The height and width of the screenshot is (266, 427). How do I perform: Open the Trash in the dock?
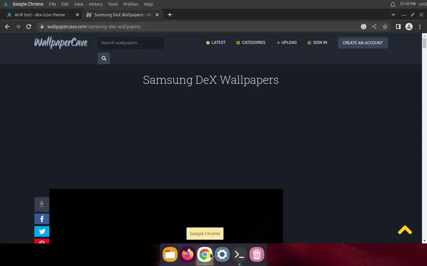257,255
